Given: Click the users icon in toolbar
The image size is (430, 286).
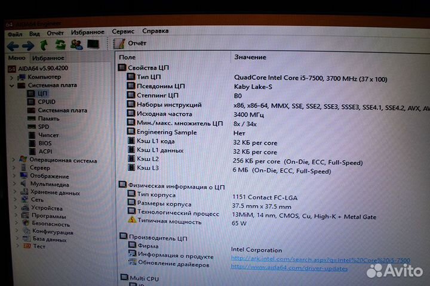Looking at the screenshot, I should tap(76, 44).
